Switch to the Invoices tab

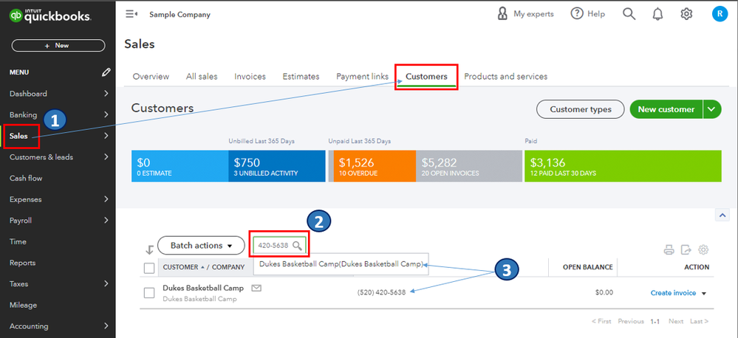(x=250, y=77)
